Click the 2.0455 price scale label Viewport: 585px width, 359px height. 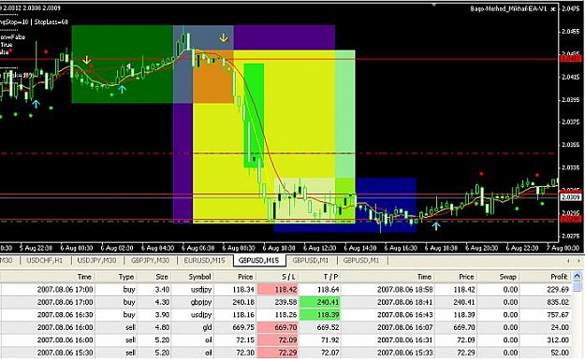571,31
